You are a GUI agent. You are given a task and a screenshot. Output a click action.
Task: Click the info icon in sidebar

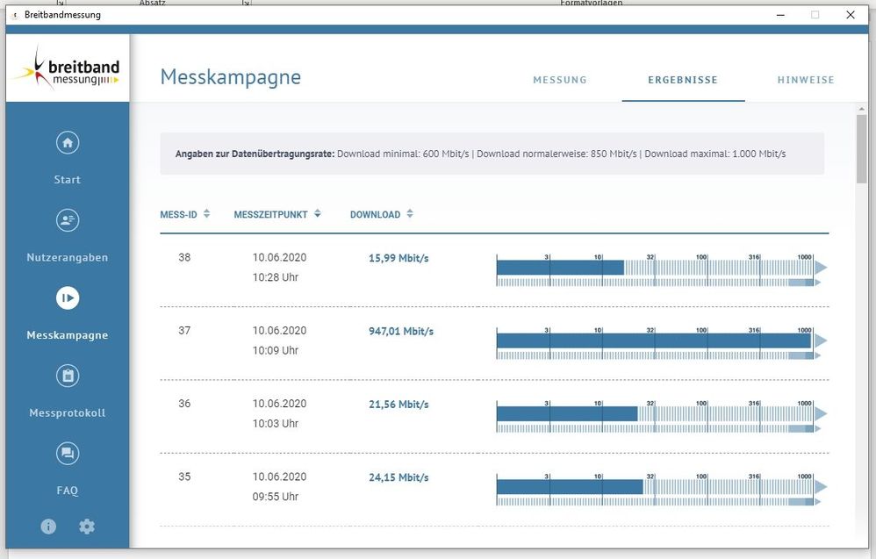click(x=48, y=526)
